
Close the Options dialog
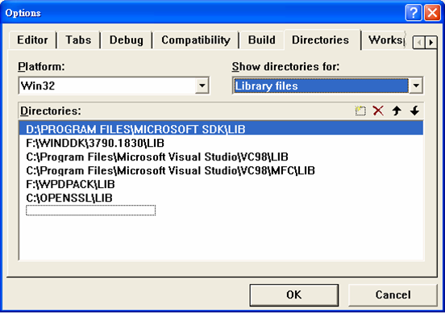coord(432,13)
